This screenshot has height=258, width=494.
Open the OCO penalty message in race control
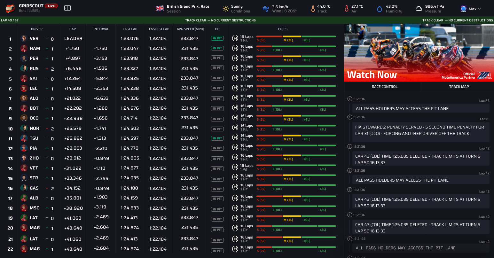click(421, 129)
